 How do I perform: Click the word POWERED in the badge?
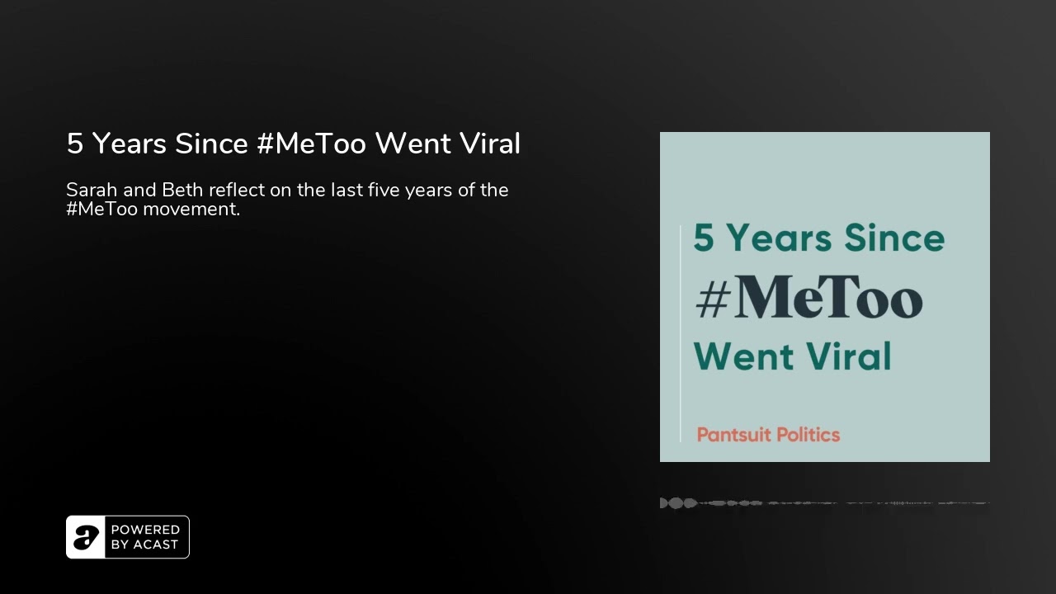point(145,530)
